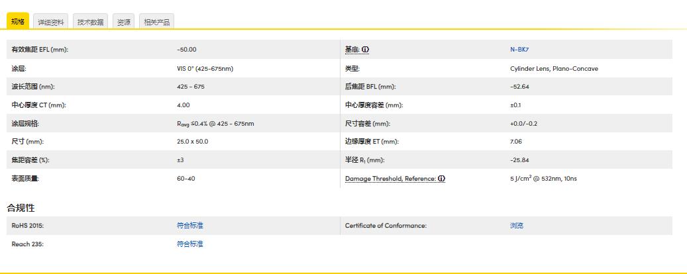
Task: Show the 相关产品 tab
Action: point(157,22)
